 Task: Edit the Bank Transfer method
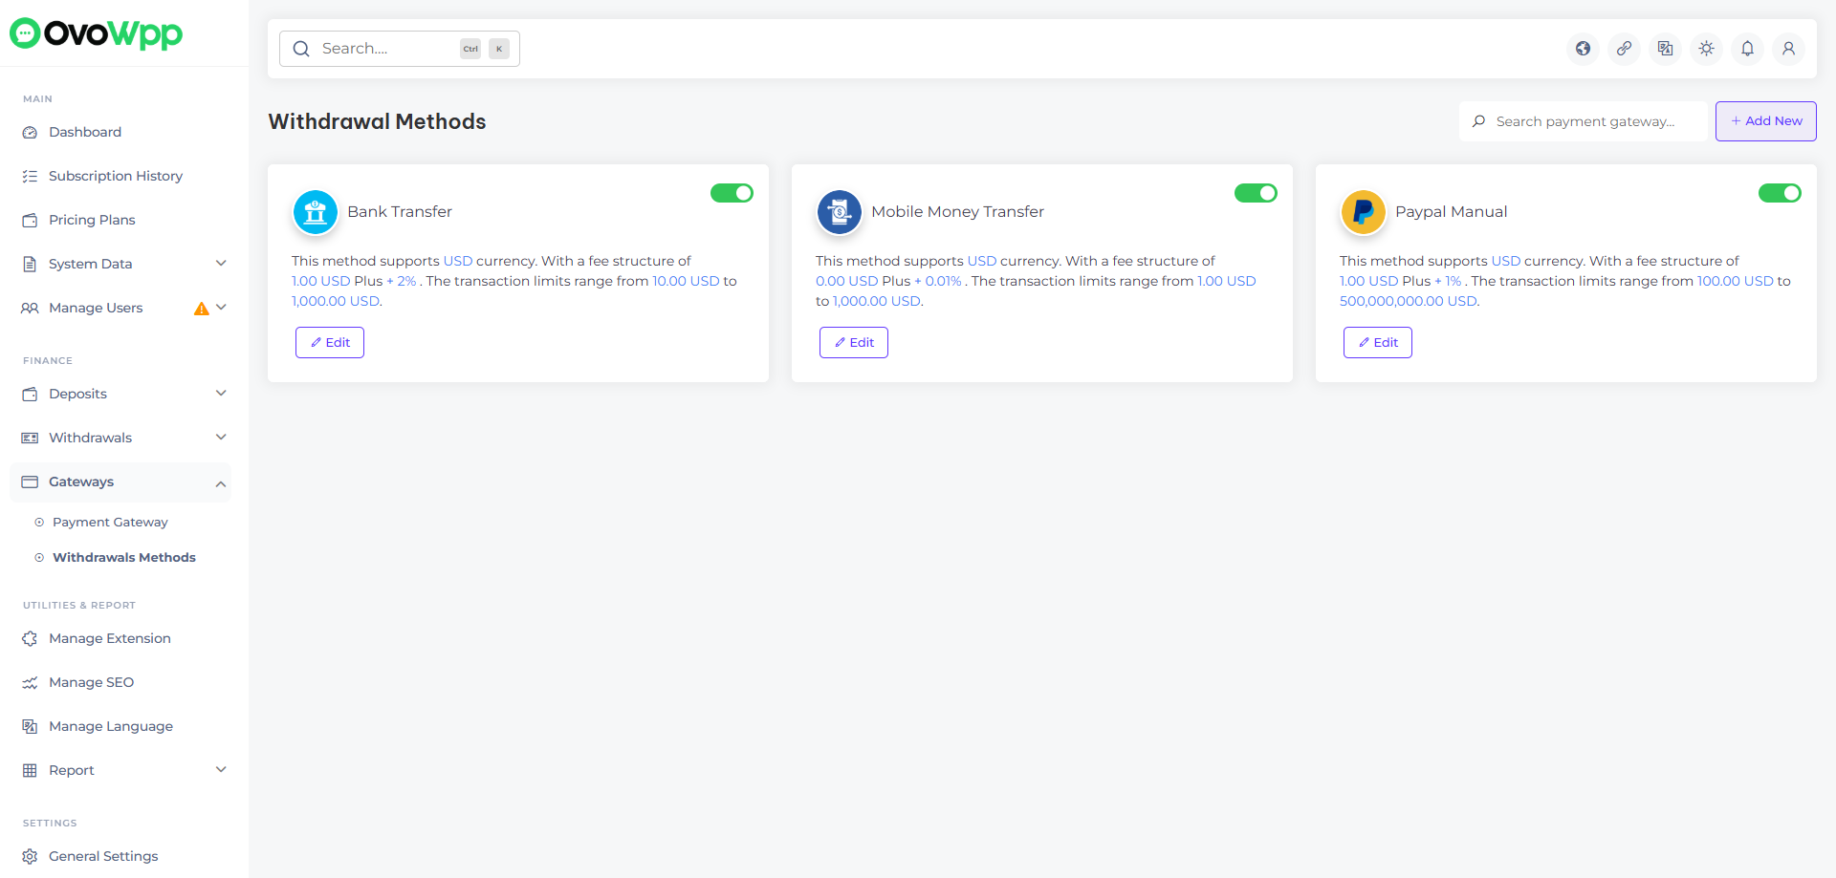point(330,343)
